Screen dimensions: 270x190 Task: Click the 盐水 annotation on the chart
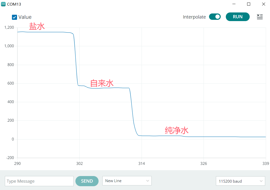[x=37, y=26]
